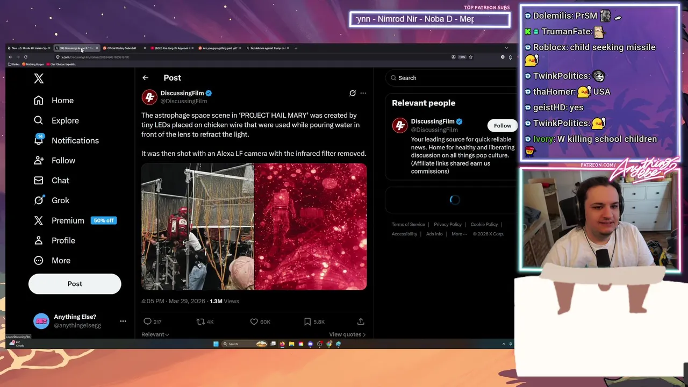This screenshot has width=688, height=387.
Task: Launch Grok from the sidebar
Action: [52, 200]
